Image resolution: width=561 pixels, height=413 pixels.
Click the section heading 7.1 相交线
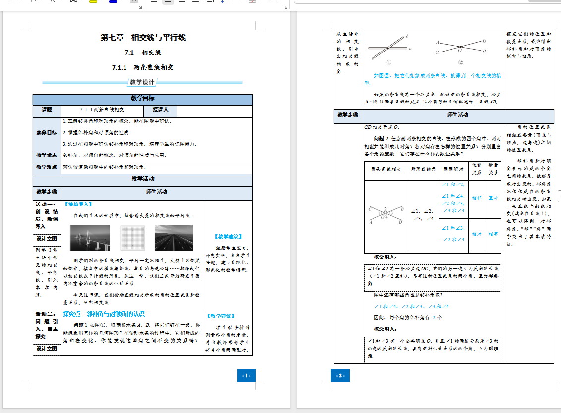(143, 52)
